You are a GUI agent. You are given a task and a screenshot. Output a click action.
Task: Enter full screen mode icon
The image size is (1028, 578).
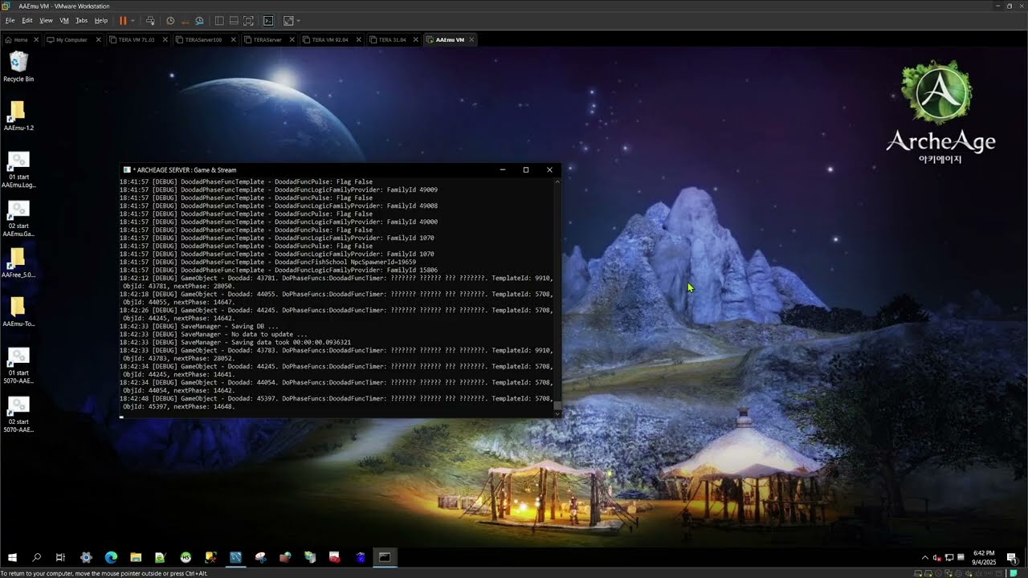click(x=248, y=20)
